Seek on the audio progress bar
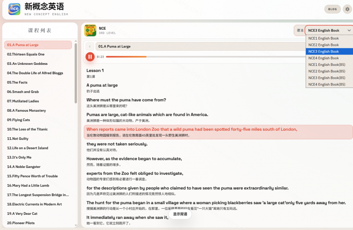 click(205, 57)
